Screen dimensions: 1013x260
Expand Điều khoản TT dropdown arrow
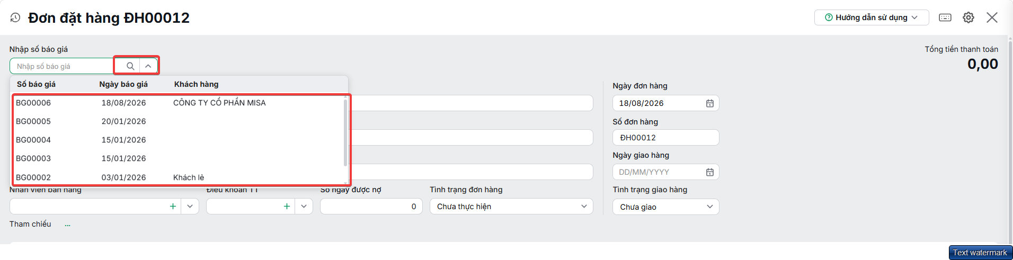coord(304,207)
